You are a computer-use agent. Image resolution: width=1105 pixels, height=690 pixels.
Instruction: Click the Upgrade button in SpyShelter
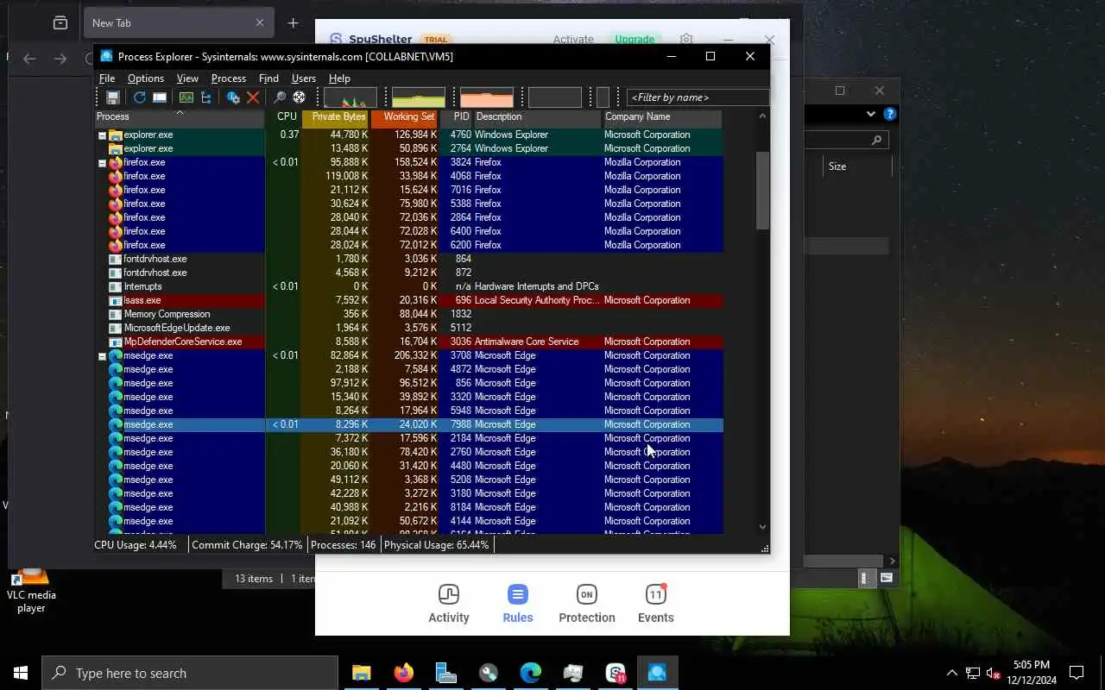tap(635, 39)
